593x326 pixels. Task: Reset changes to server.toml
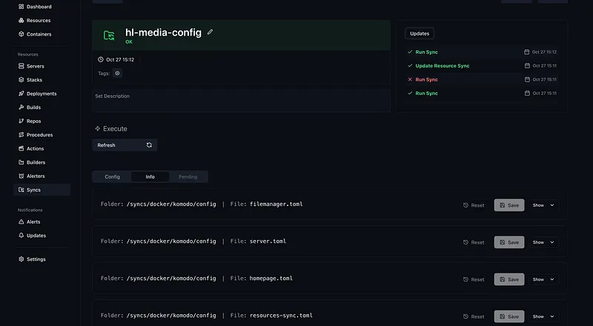tap(474, 242)
